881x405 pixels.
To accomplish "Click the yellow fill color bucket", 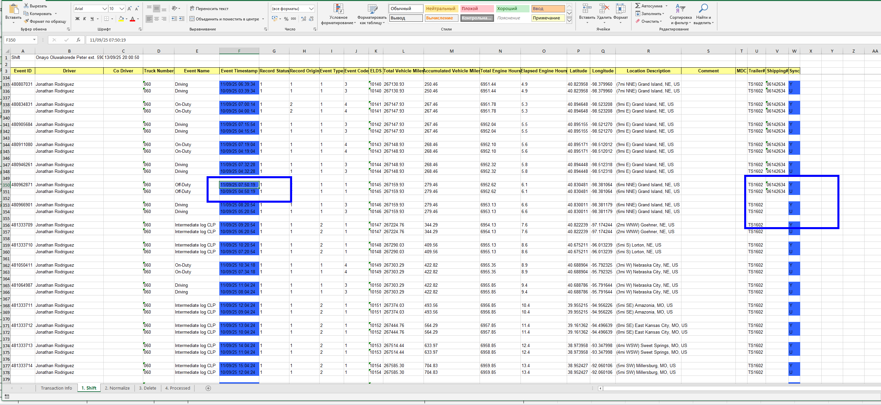I will click(x=121, y=19).
